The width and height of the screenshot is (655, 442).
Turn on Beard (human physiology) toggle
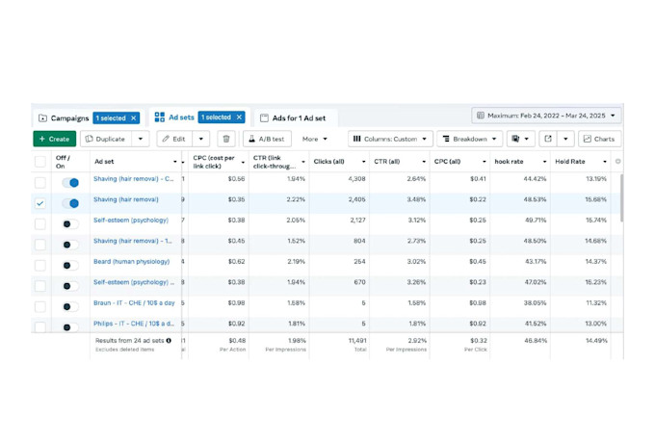tap(70, 265)
